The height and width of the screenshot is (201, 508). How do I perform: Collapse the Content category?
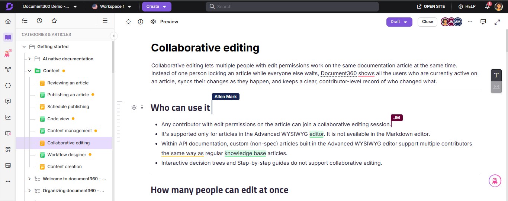(29, 71)
